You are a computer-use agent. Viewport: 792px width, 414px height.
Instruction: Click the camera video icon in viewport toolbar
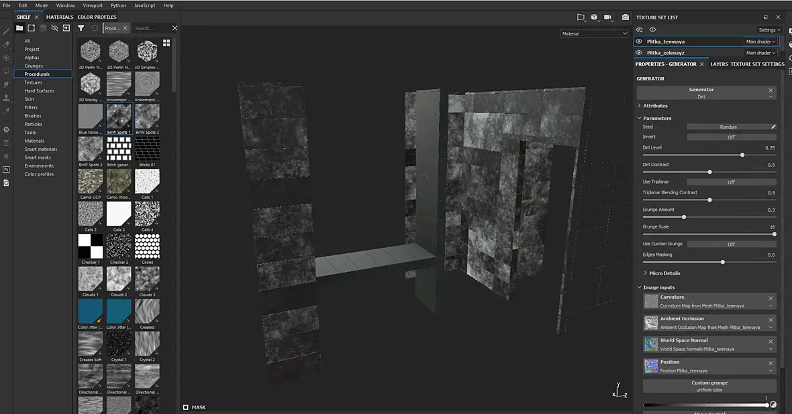[608, 17]
